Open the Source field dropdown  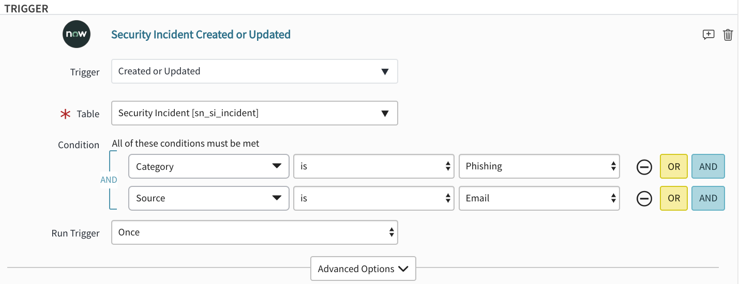click(208, 198)
